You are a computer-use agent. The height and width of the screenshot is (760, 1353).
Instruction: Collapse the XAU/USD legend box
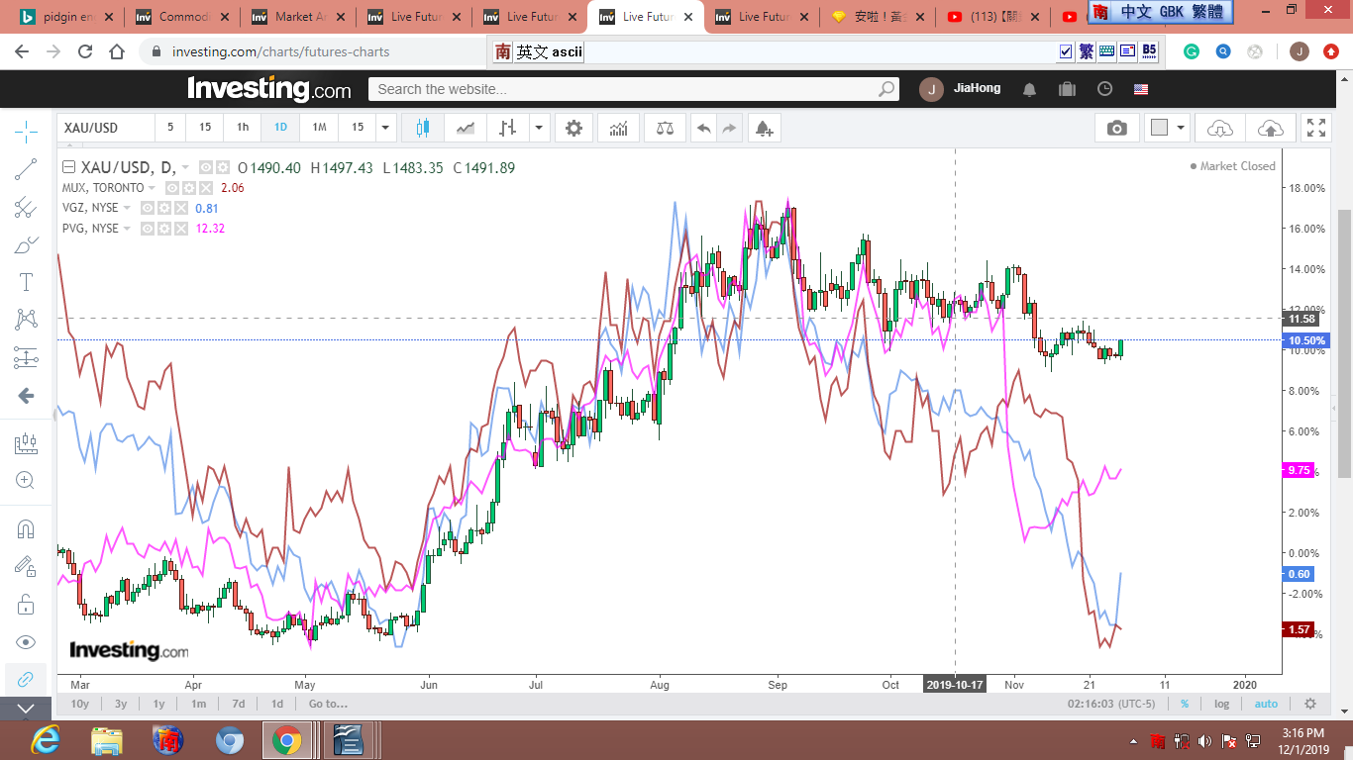pyautogui.click(x=68, y=167)
